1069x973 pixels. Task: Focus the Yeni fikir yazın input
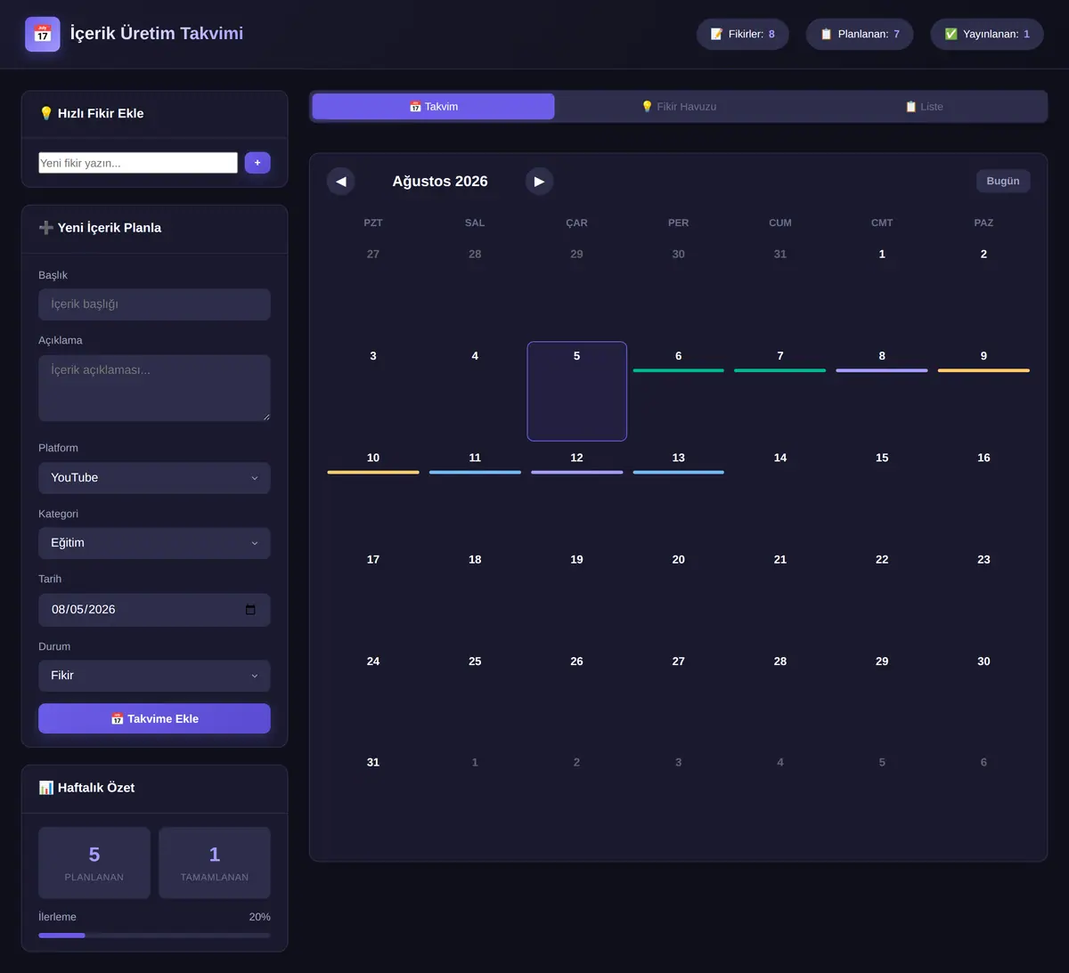(138, 163)
